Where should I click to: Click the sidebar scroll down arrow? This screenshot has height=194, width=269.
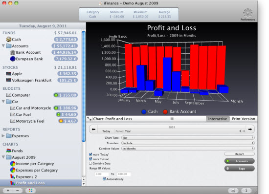[x=84, y=184]
